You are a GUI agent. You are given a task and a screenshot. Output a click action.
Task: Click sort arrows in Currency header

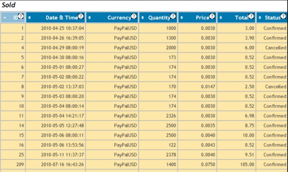[x=89, y=18]
